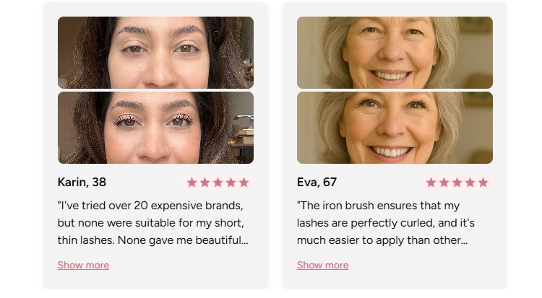The height and width of the screenshot is (298, 542).
Task: Click the second star in Karin's rating
Action: pyautogui.click(x=205, y=183)
